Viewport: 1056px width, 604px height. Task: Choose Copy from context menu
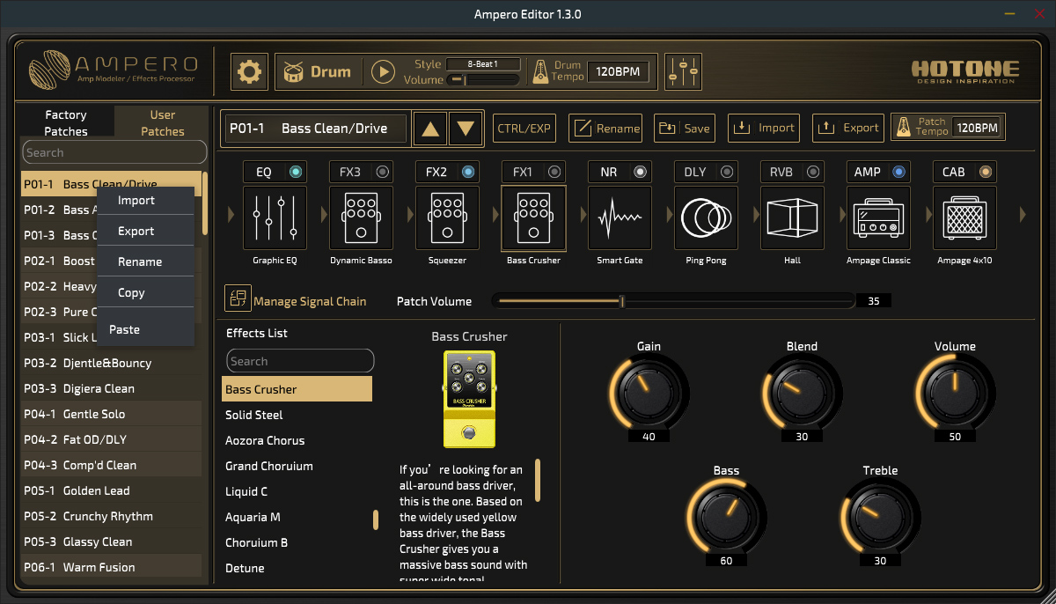(x=145, y=293)
